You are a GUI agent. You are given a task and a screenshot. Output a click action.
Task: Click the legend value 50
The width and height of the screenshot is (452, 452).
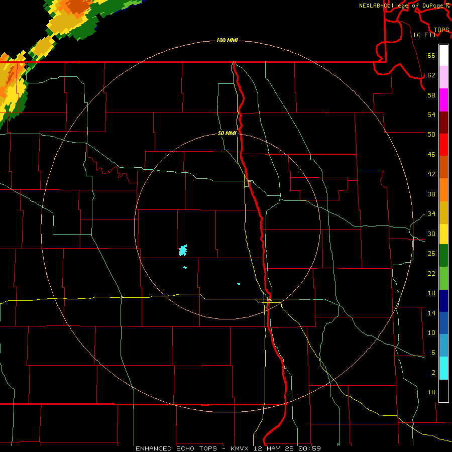tap(431, 134)
